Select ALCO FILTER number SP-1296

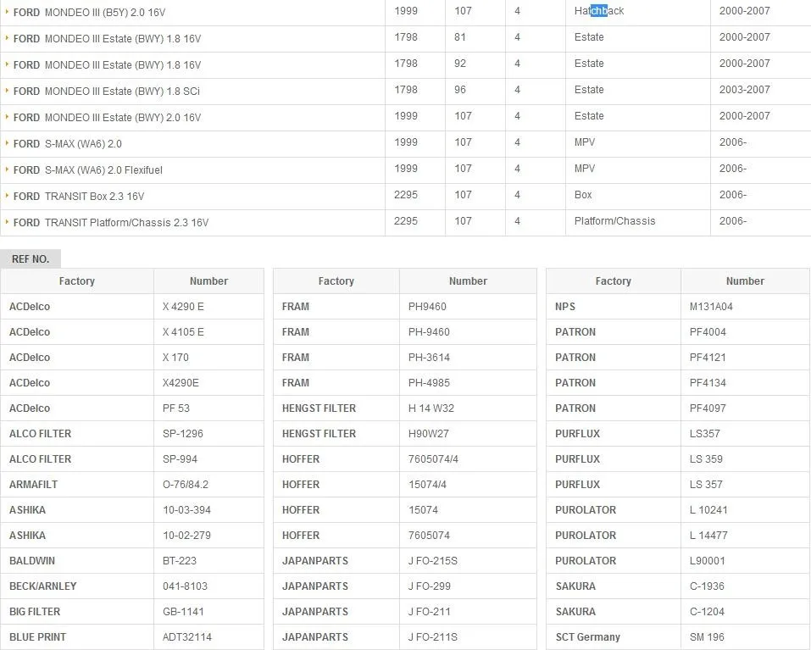(x=182, y=433)
